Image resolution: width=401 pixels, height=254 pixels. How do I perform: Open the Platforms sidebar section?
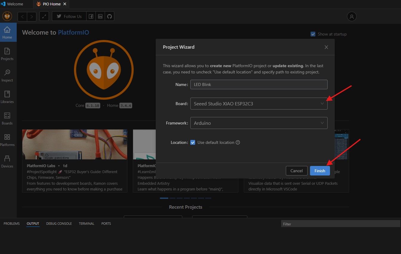tap(7, 140)
